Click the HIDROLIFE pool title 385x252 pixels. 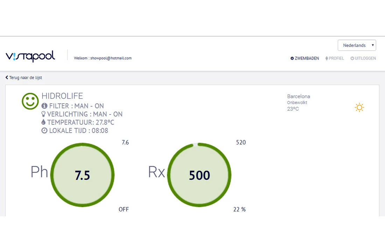coord(62,96)
